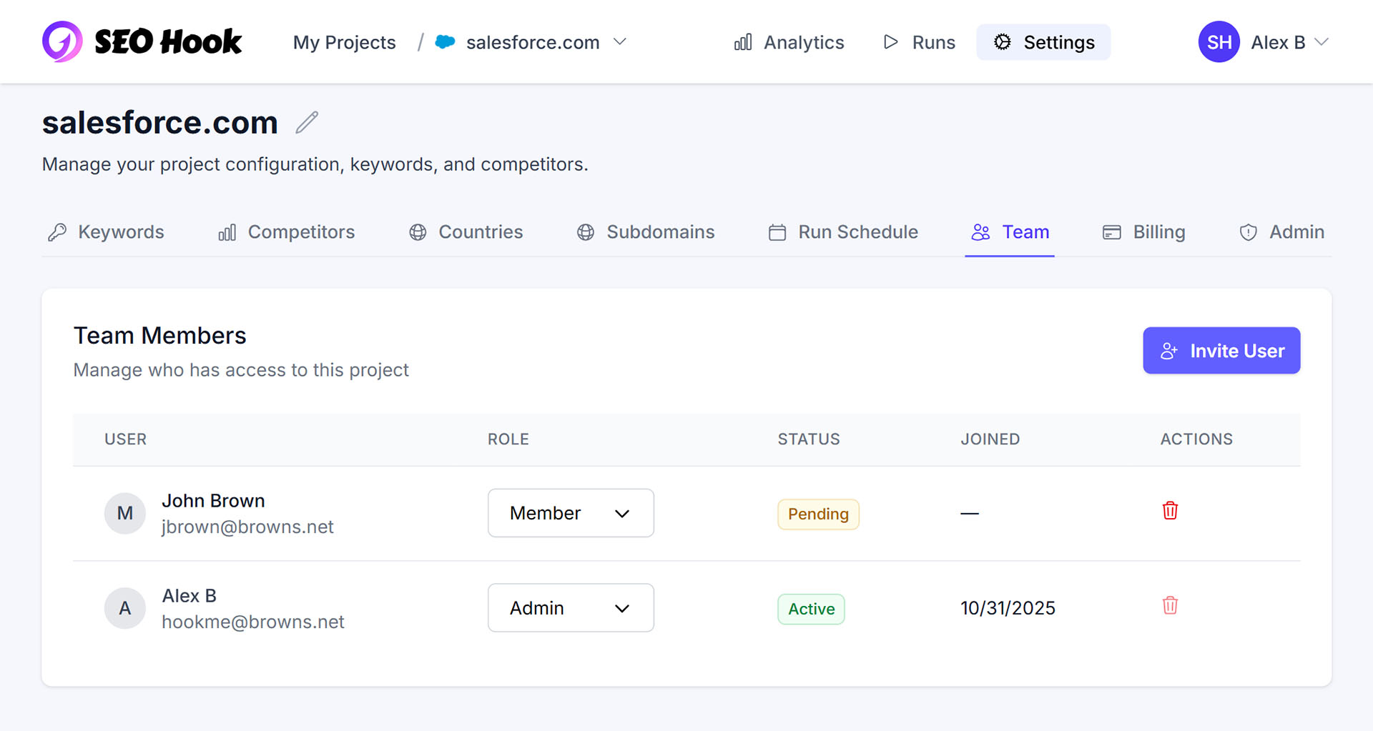Click the shield icon on the Admin tab
The height and width of the screenshot is (731, 1373).
pos(1247,232)
